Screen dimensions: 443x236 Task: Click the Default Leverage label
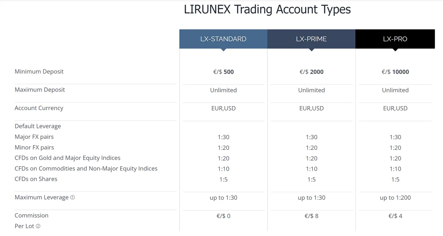coord(38,126)
